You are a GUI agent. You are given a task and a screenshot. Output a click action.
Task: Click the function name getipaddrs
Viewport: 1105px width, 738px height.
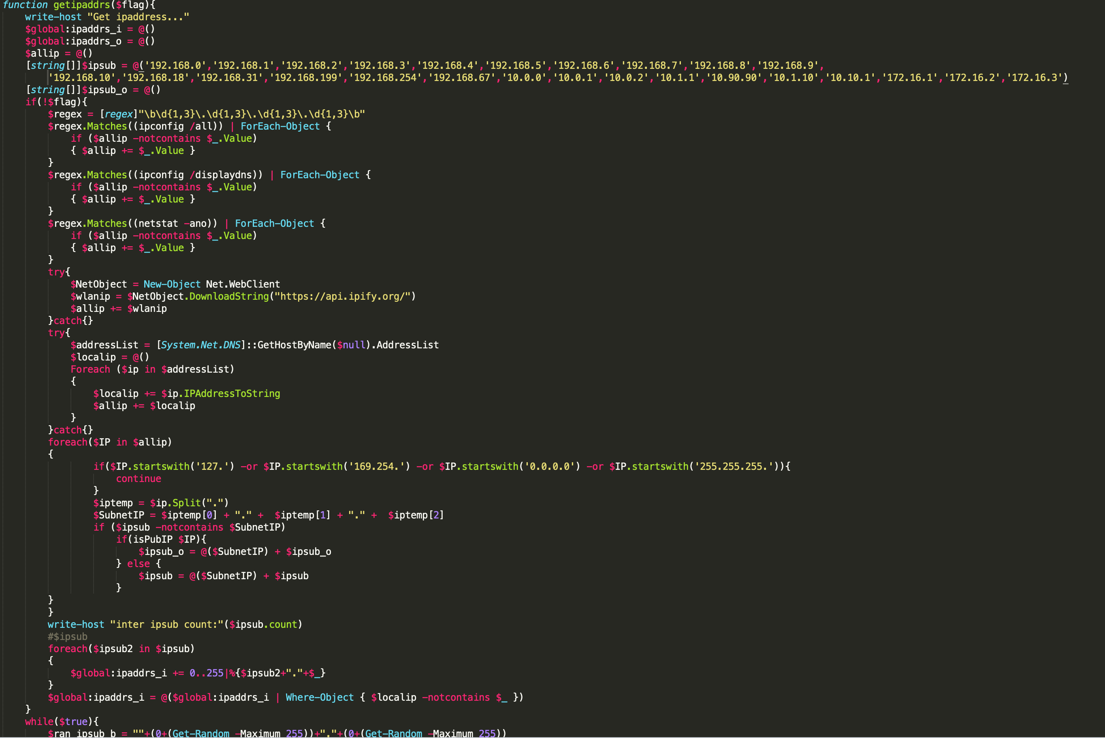tap(82, 5)
